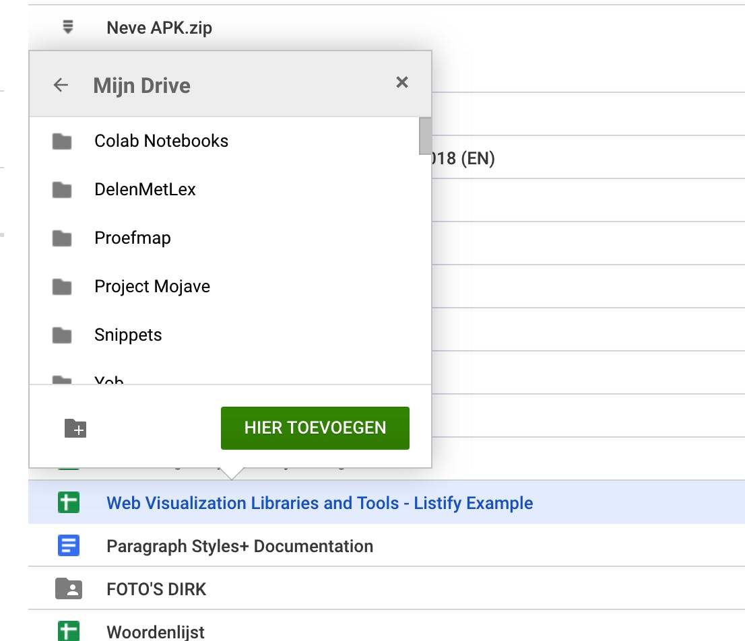
Task: Click the new folder icon
Action: point(75,428)
